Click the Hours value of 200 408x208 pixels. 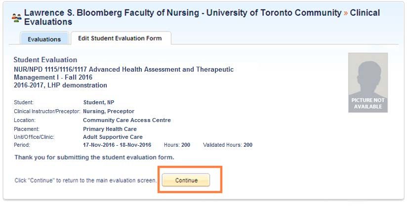click(x=186, y=145)
